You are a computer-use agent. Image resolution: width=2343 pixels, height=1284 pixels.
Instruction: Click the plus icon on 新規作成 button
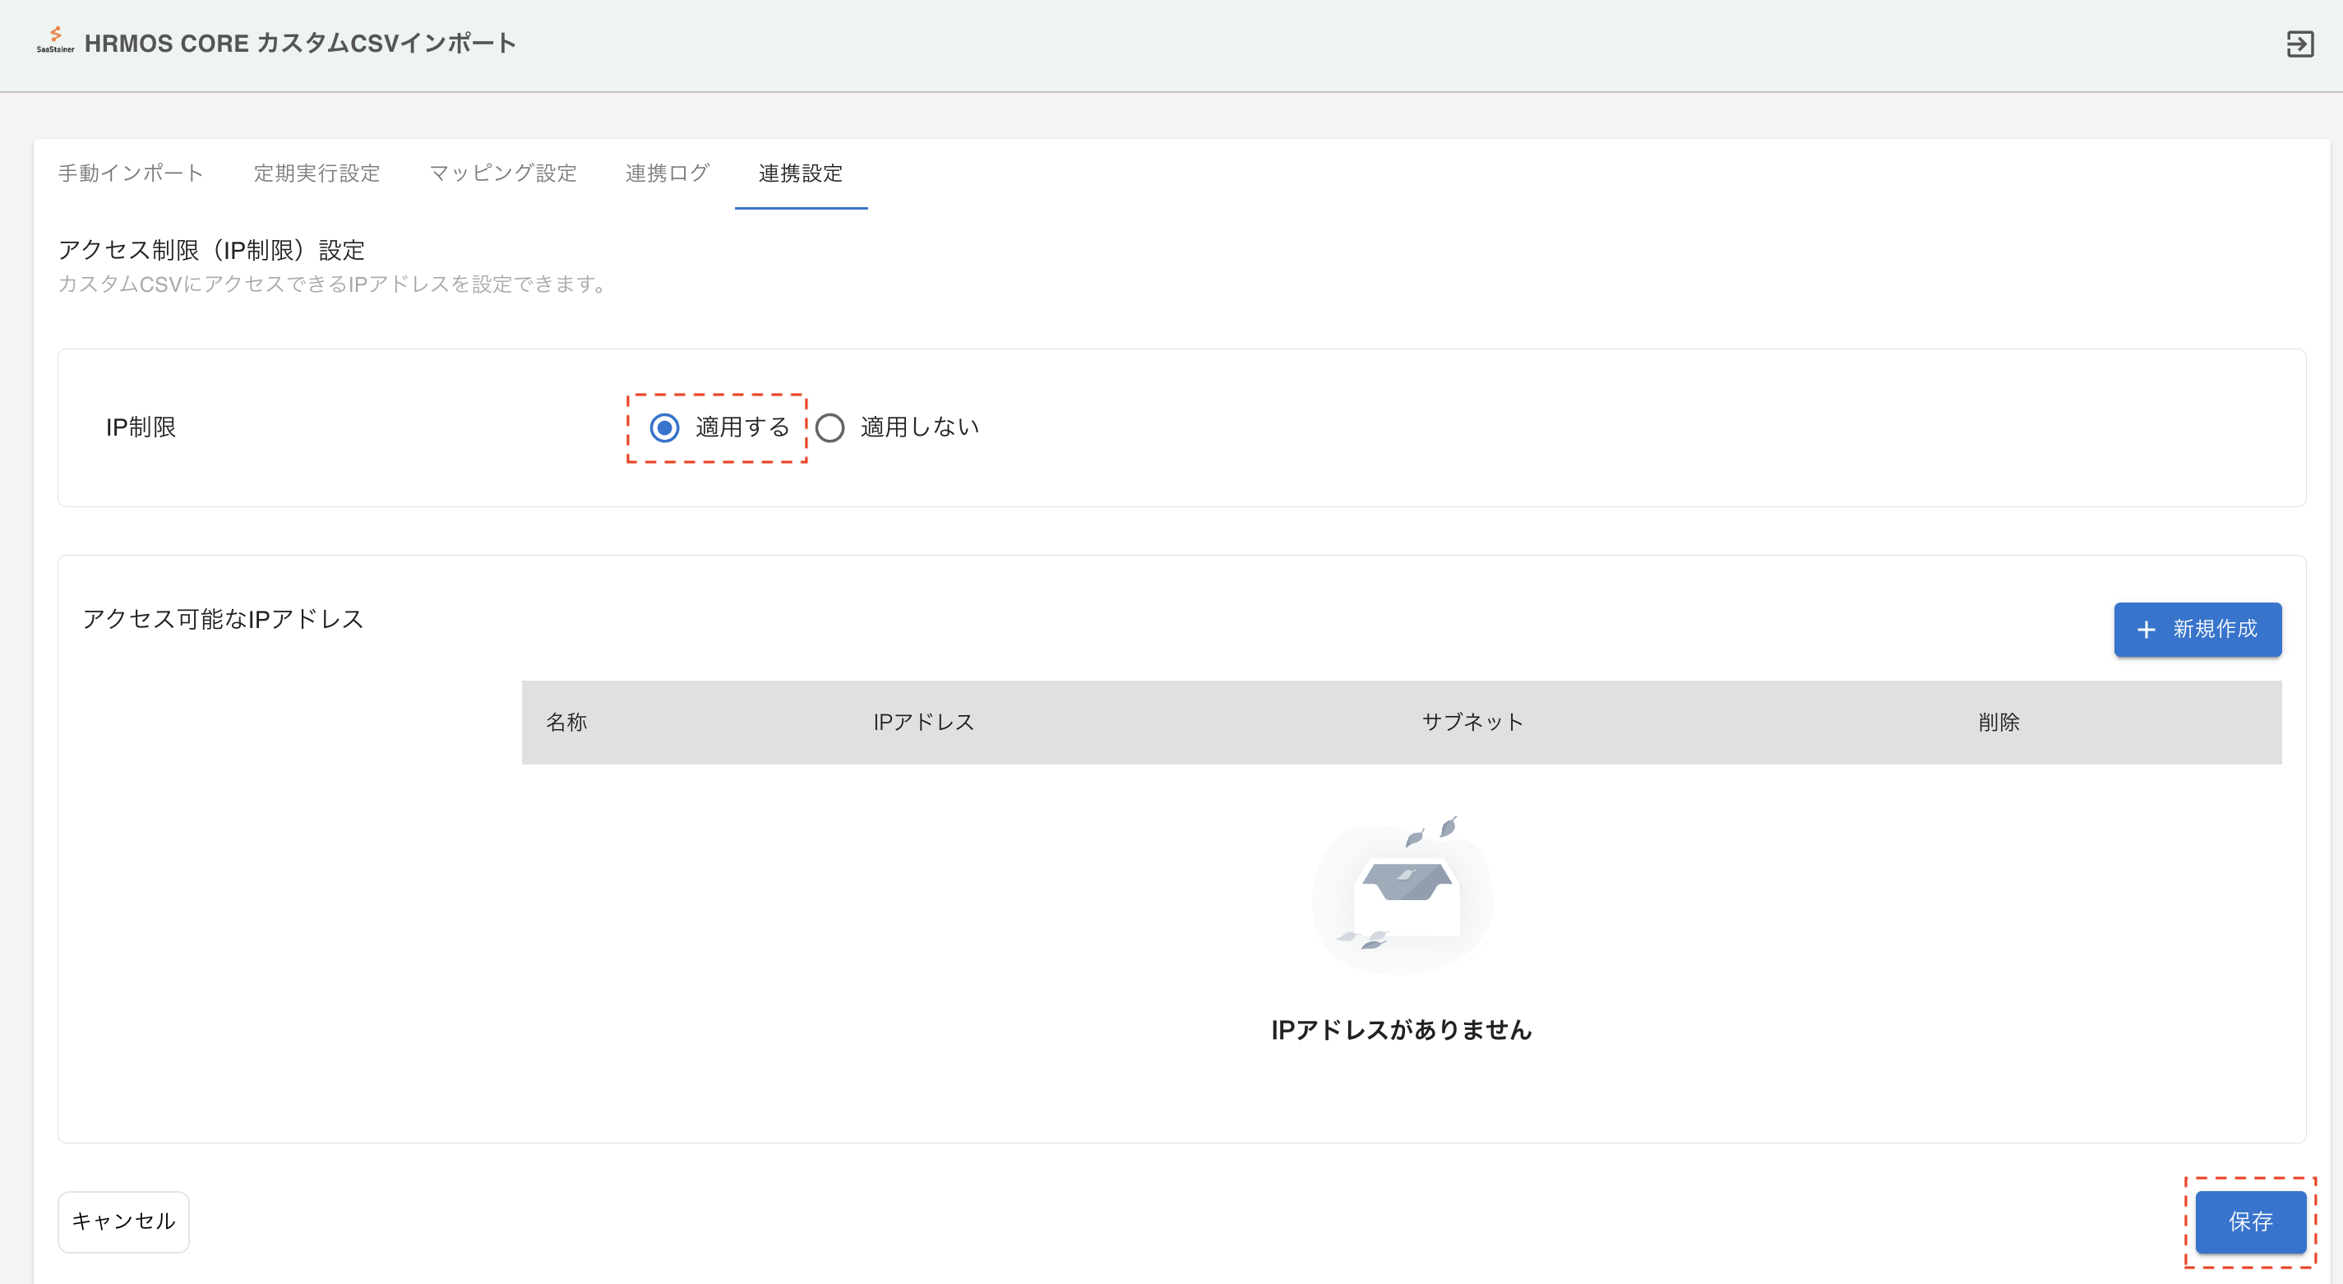(x=2146, y=630)
